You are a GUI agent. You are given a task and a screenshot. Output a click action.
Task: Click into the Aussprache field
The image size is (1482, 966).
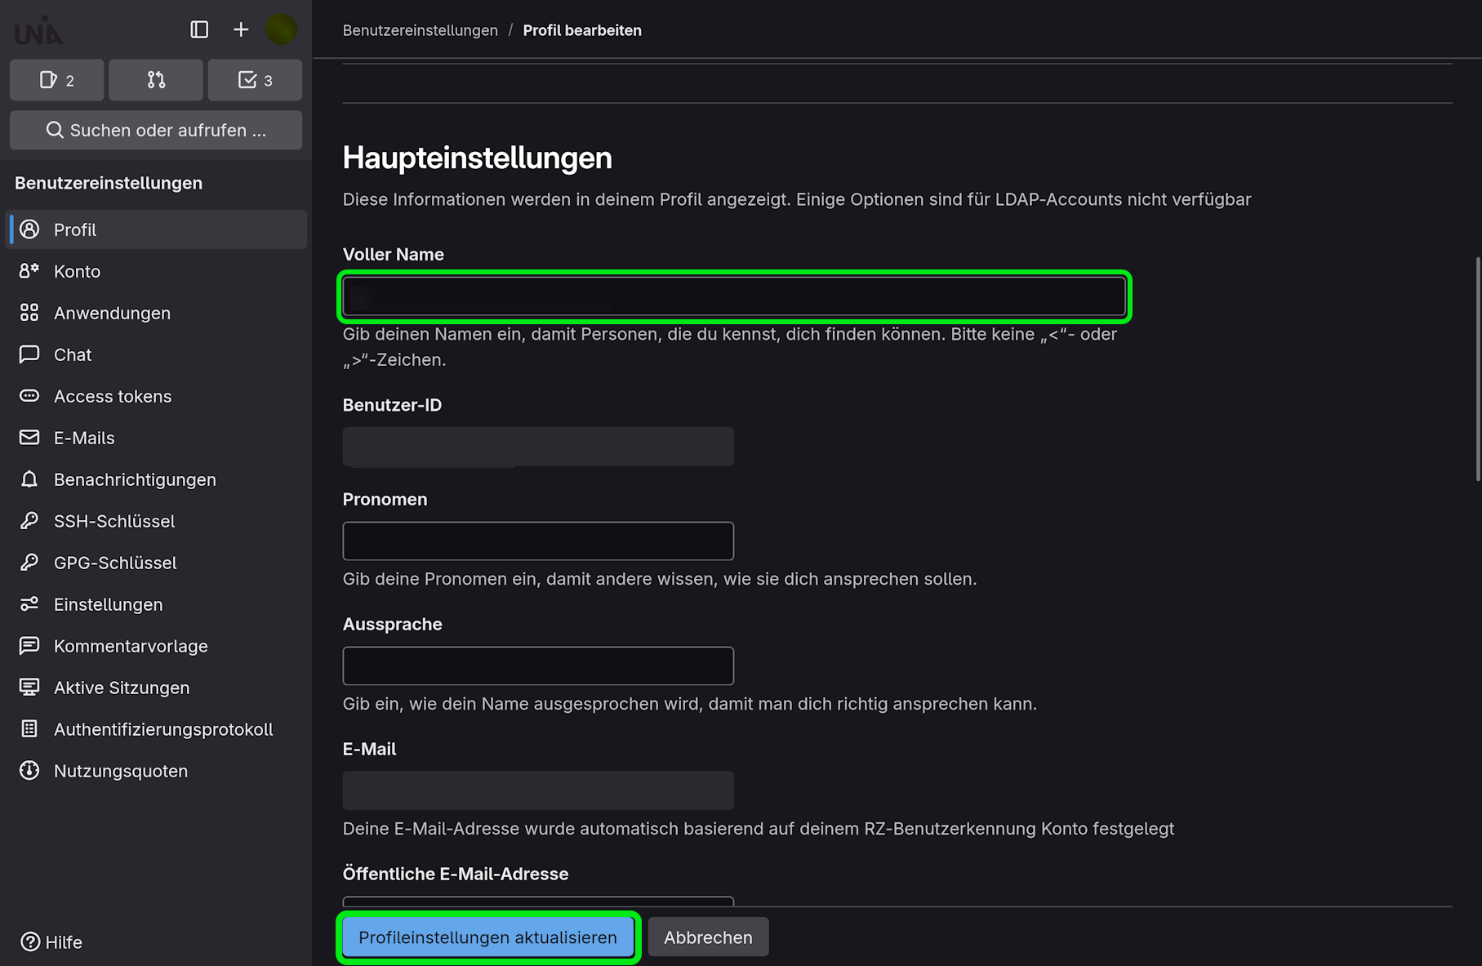[x=538, y=666]
